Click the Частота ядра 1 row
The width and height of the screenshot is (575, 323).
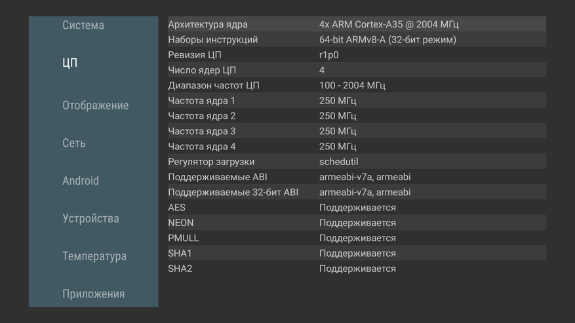[x=357, y=101]
